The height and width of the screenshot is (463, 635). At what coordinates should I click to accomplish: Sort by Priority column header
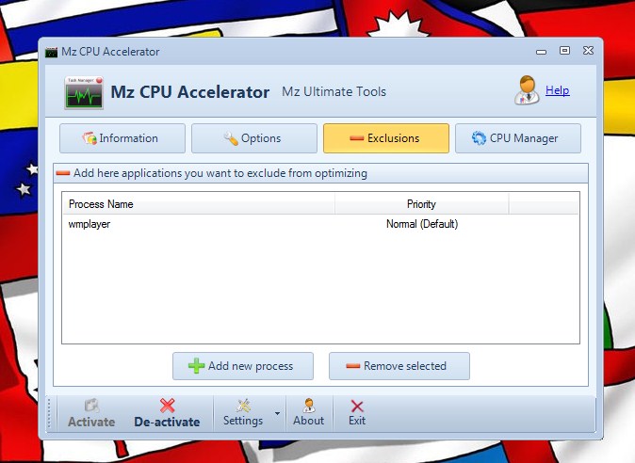coord(421,204)
